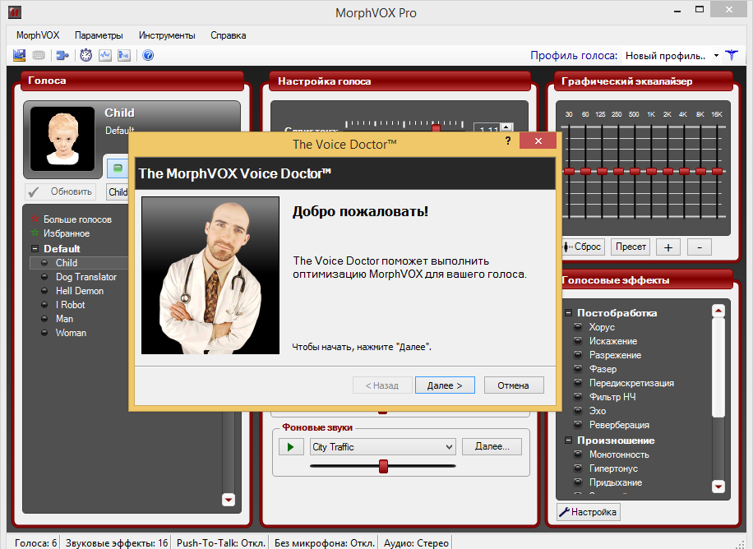Click the checkmark Обновить button
The height and width of the screenshot is (549, 753).
coord(61,191)
